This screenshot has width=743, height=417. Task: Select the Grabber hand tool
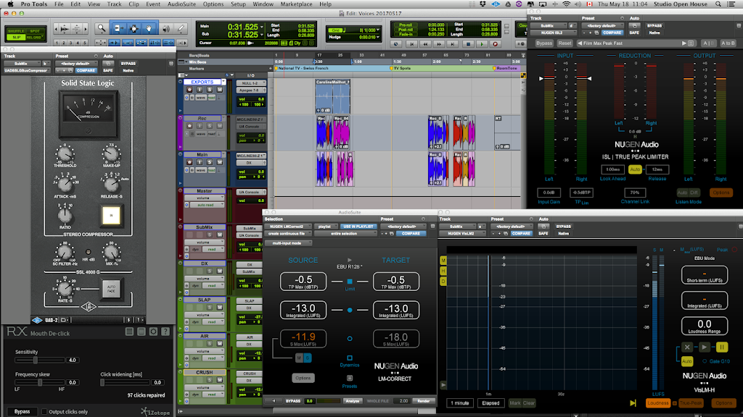tap(149, 29)
